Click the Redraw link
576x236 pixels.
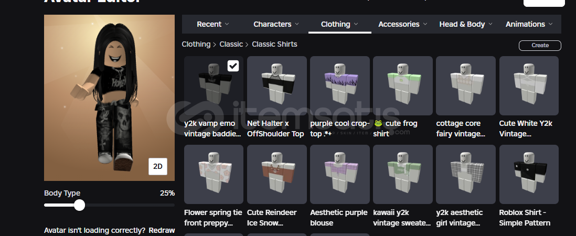[161, 231]
